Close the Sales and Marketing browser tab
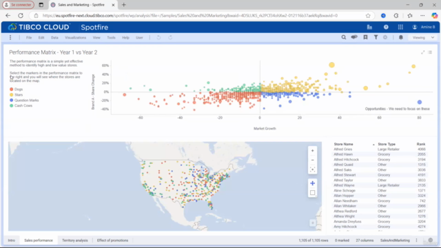The height and width of the screenshot is (248, 441). 113,5
